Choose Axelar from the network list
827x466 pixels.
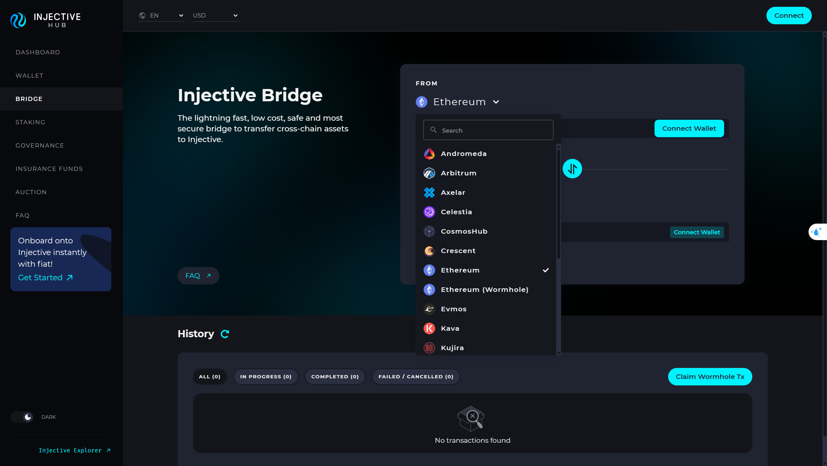pos(486,193)
